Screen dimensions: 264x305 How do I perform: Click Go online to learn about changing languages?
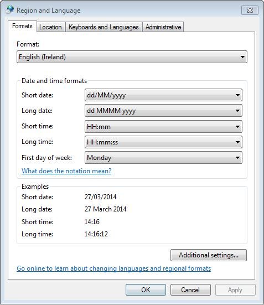pyautogui.click(x=114, y=268)
